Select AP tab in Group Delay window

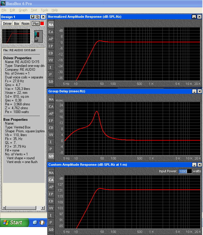click(51, 113)
